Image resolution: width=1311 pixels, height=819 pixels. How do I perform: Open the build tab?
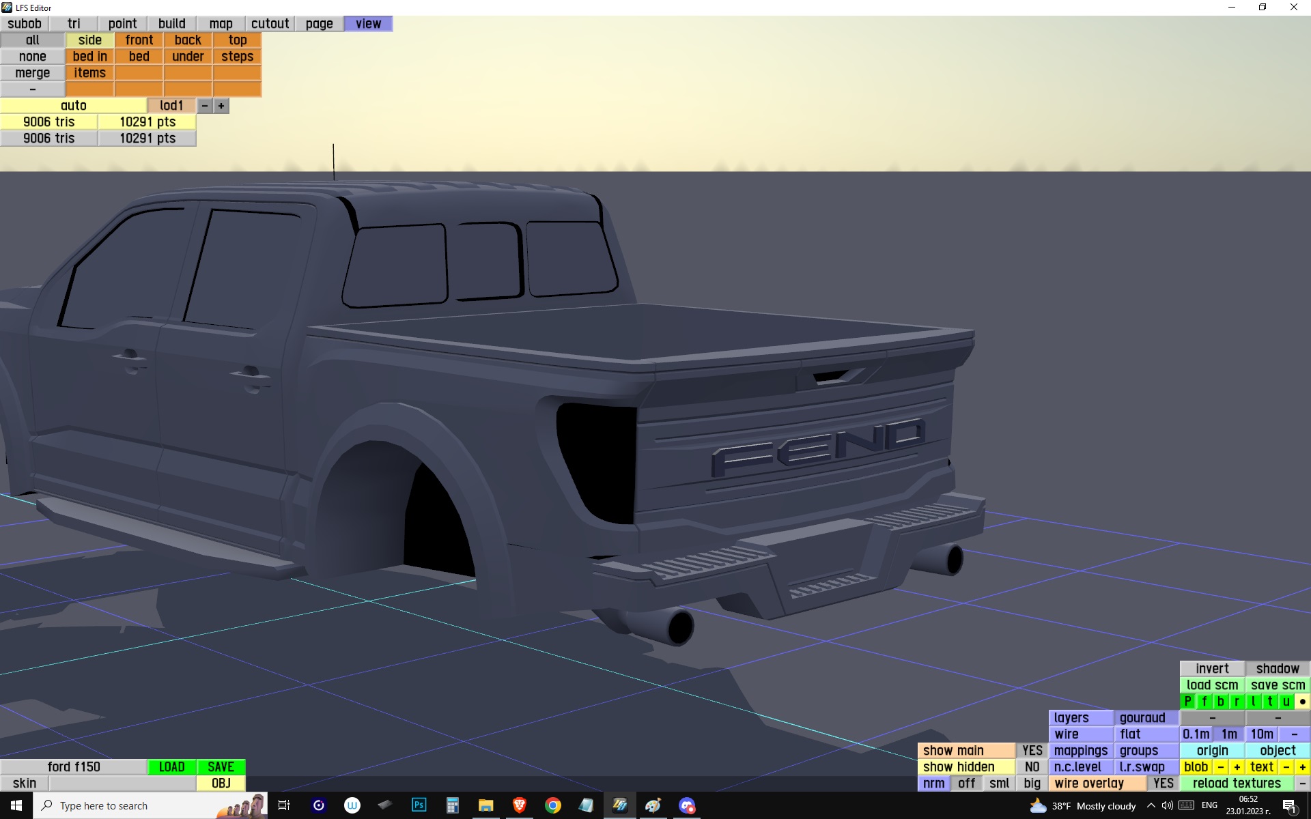pyautogui.click(x=172, y=24)
